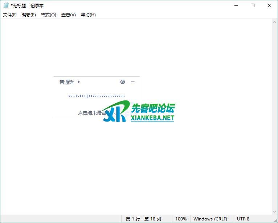Expand language arrow next to 普通话
Image resolution: width=278 pixels, height=223 pixels.
(79, 82)
